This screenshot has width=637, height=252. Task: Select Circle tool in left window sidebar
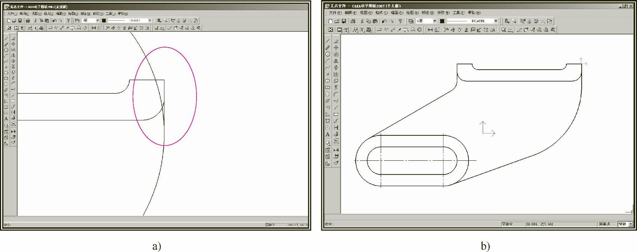click(6, 50)
